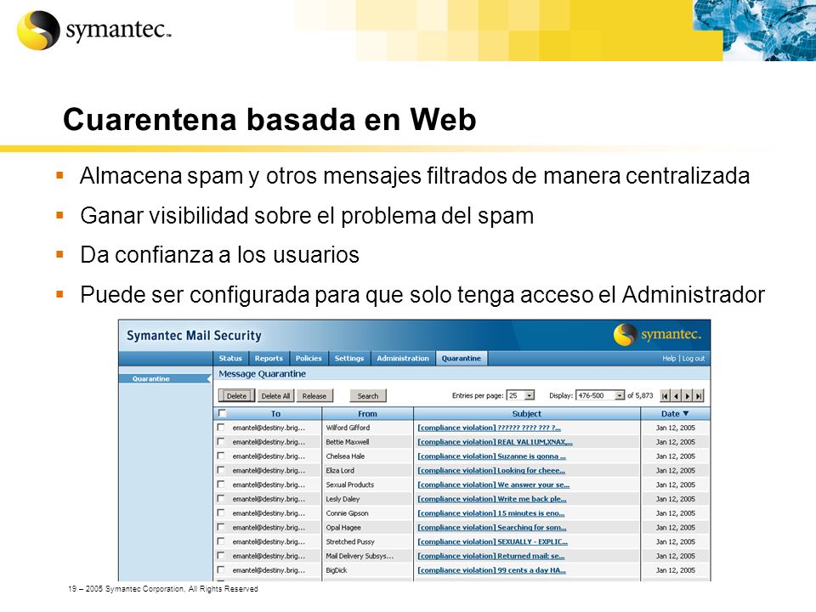Click the 'of 5,873' total count text
816x612 pixels.
pos(640,395)
